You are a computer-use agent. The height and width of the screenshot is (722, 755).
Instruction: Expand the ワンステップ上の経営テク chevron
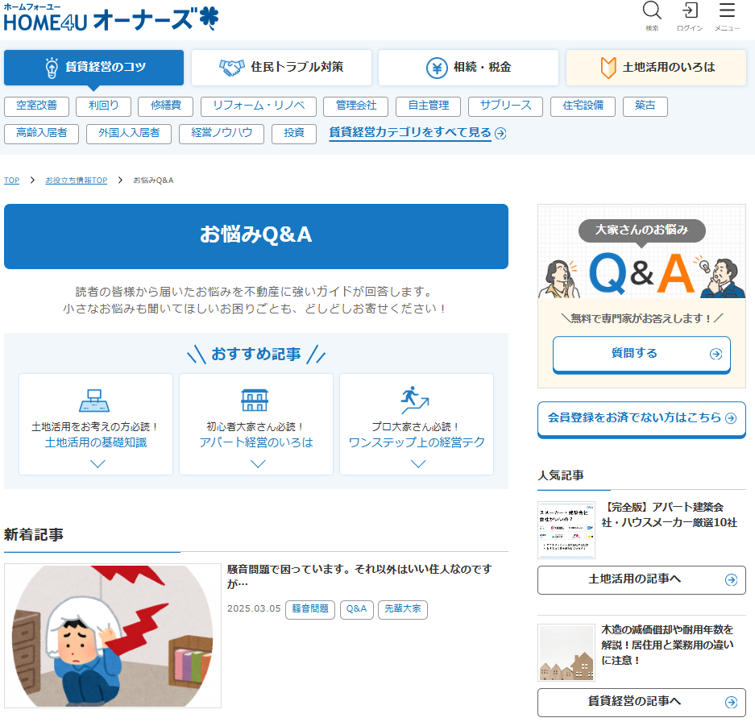click(417, 463)
